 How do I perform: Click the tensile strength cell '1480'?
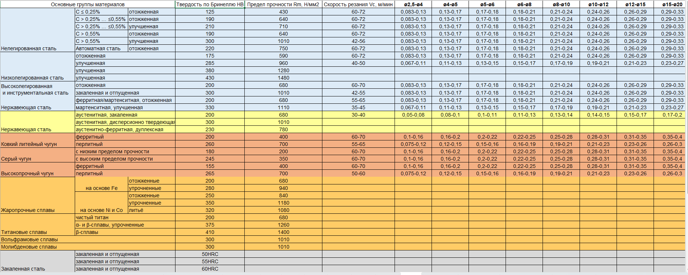tap(283, 78)
